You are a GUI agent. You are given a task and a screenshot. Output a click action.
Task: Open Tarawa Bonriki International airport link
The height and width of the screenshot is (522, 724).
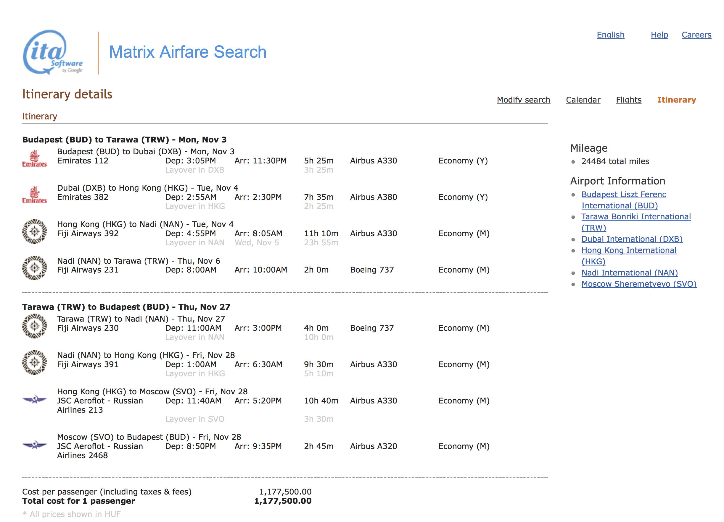[635, 217]
